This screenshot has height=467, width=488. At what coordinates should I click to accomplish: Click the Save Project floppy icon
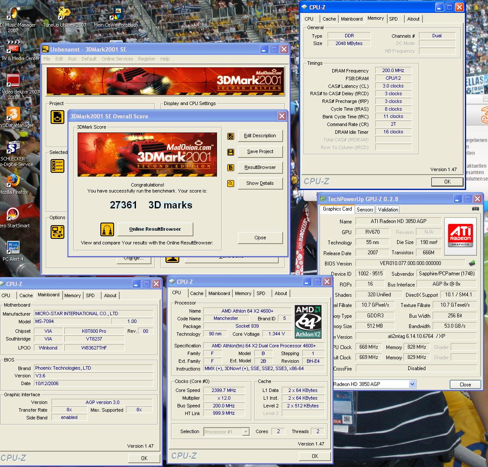231,152
